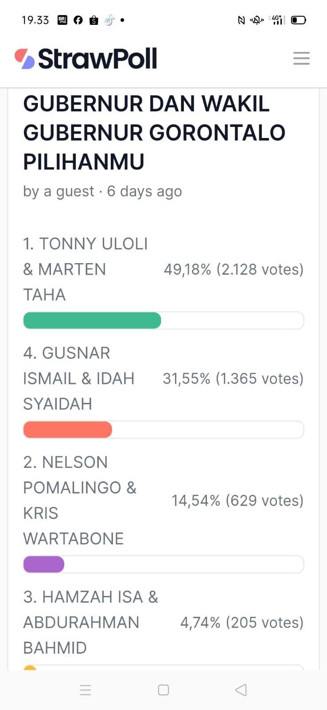This screenshot has width=327, height=710.
Task: Tap the battery status icon
Action: 298,20
